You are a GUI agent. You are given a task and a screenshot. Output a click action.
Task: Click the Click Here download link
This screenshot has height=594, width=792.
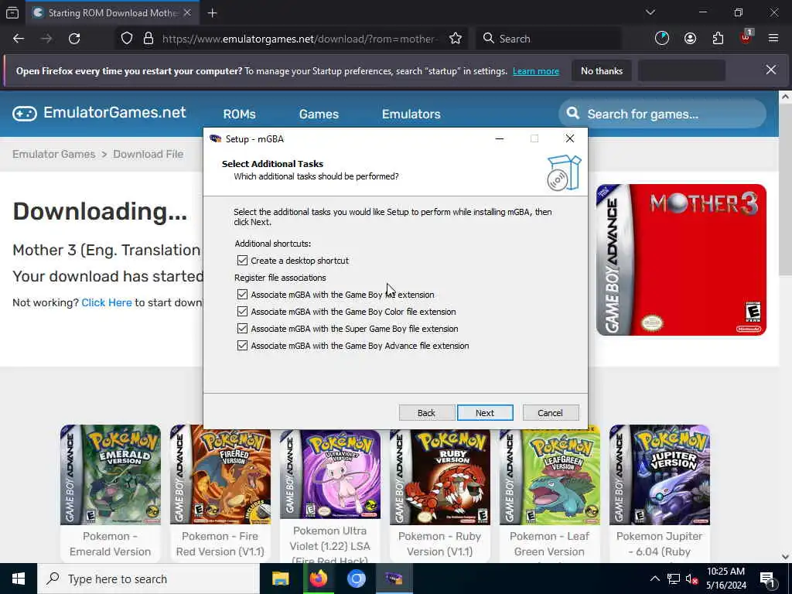click(x=107, y=302)
